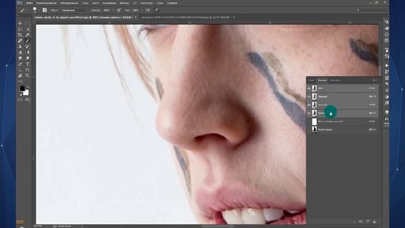Toggle visibility of the Красный channel
This screenshot has height=228, width=405.
[309, 97]
